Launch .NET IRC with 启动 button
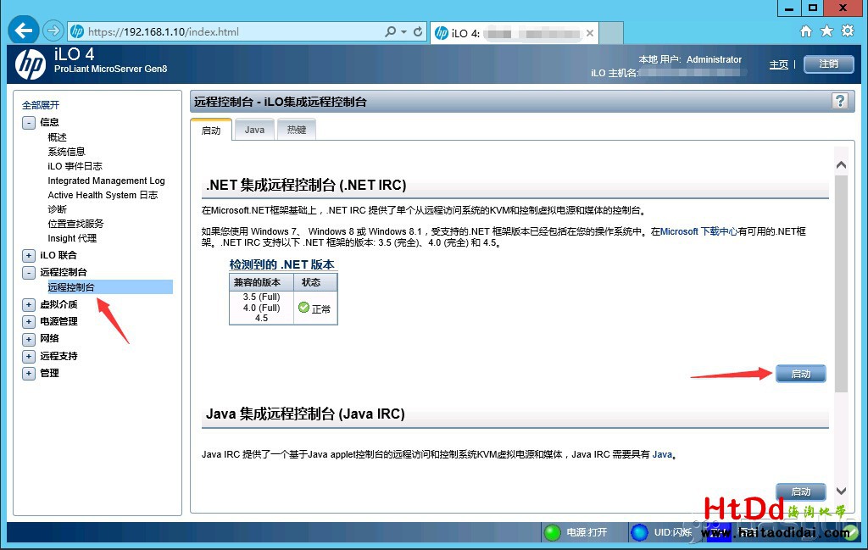This screenshot has width=868, height=550. point(800,374)
